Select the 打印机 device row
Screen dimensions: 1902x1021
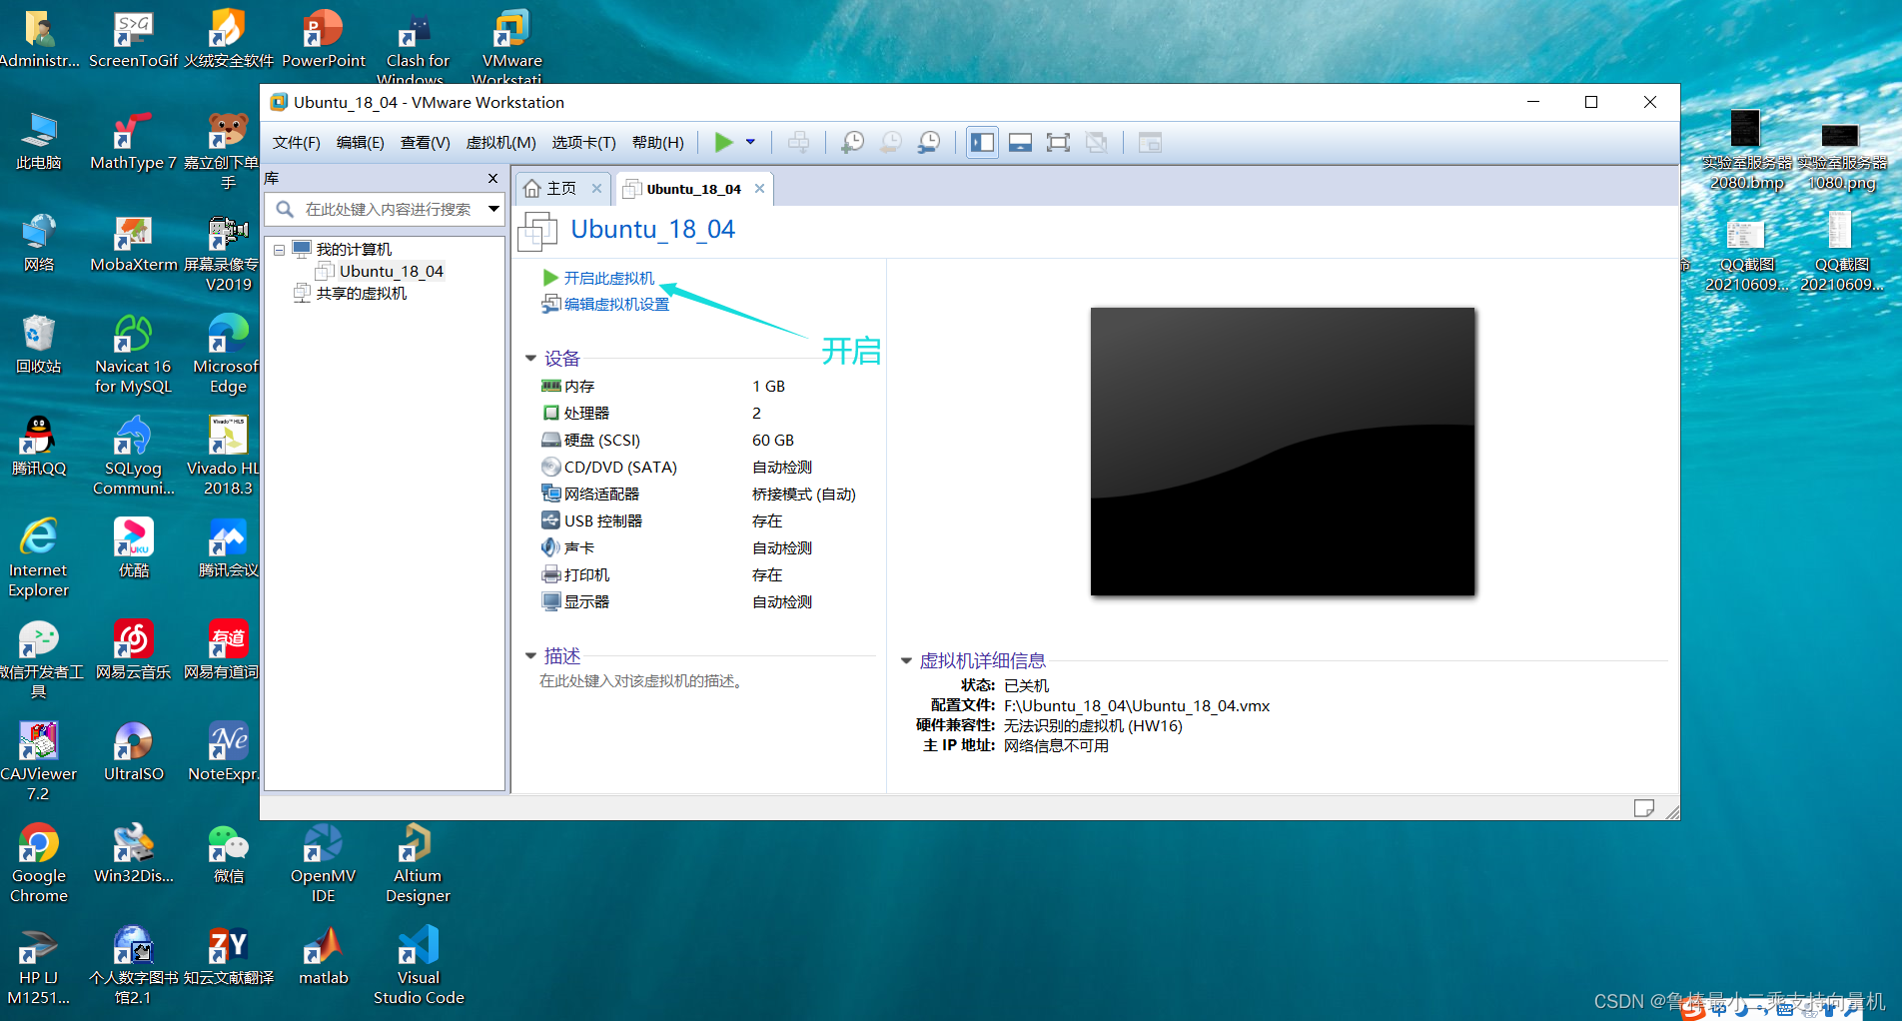click(702, 574)
